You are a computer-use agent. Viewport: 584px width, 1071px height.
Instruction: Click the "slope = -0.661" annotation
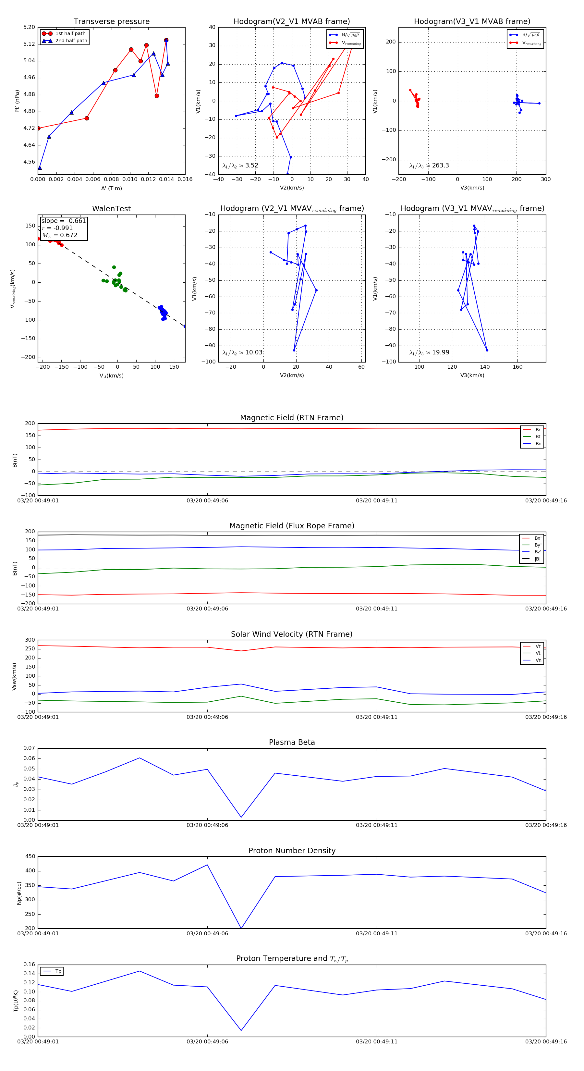(x=64, y=221)
